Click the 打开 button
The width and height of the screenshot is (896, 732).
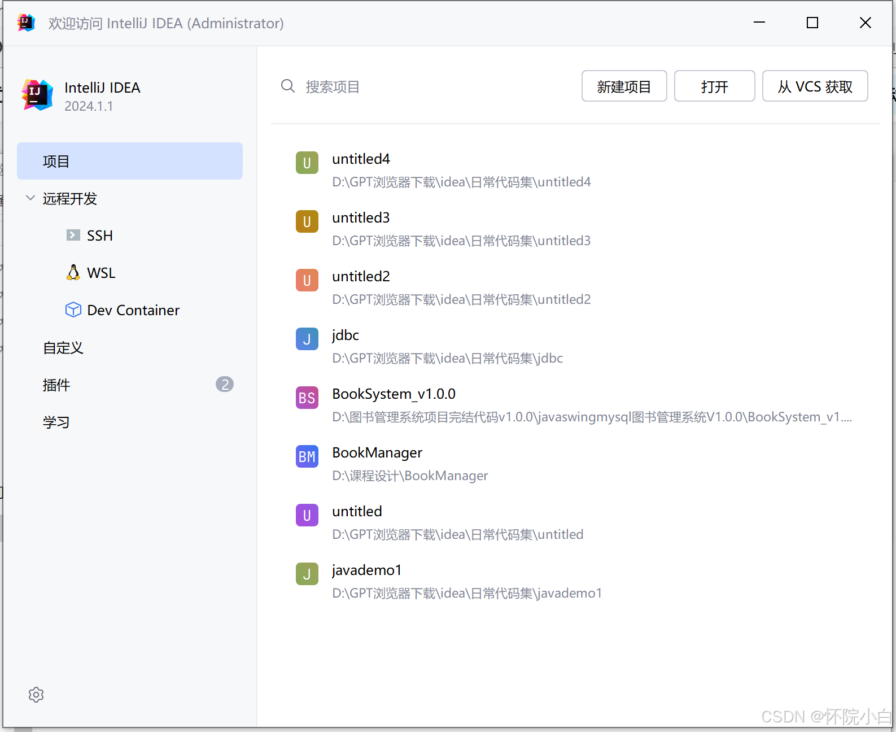(715, 86)
